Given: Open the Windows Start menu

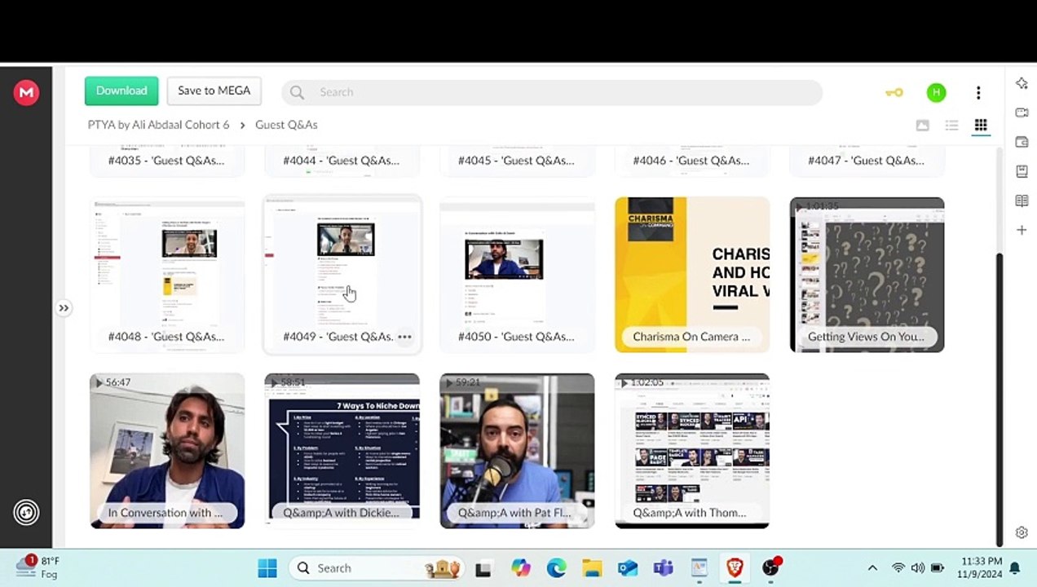Looking at the screenshot, I should [x=267, y=568].
